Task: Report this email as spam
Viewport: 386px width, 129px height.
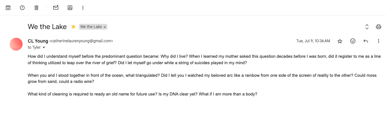Action: pos(22,8)
